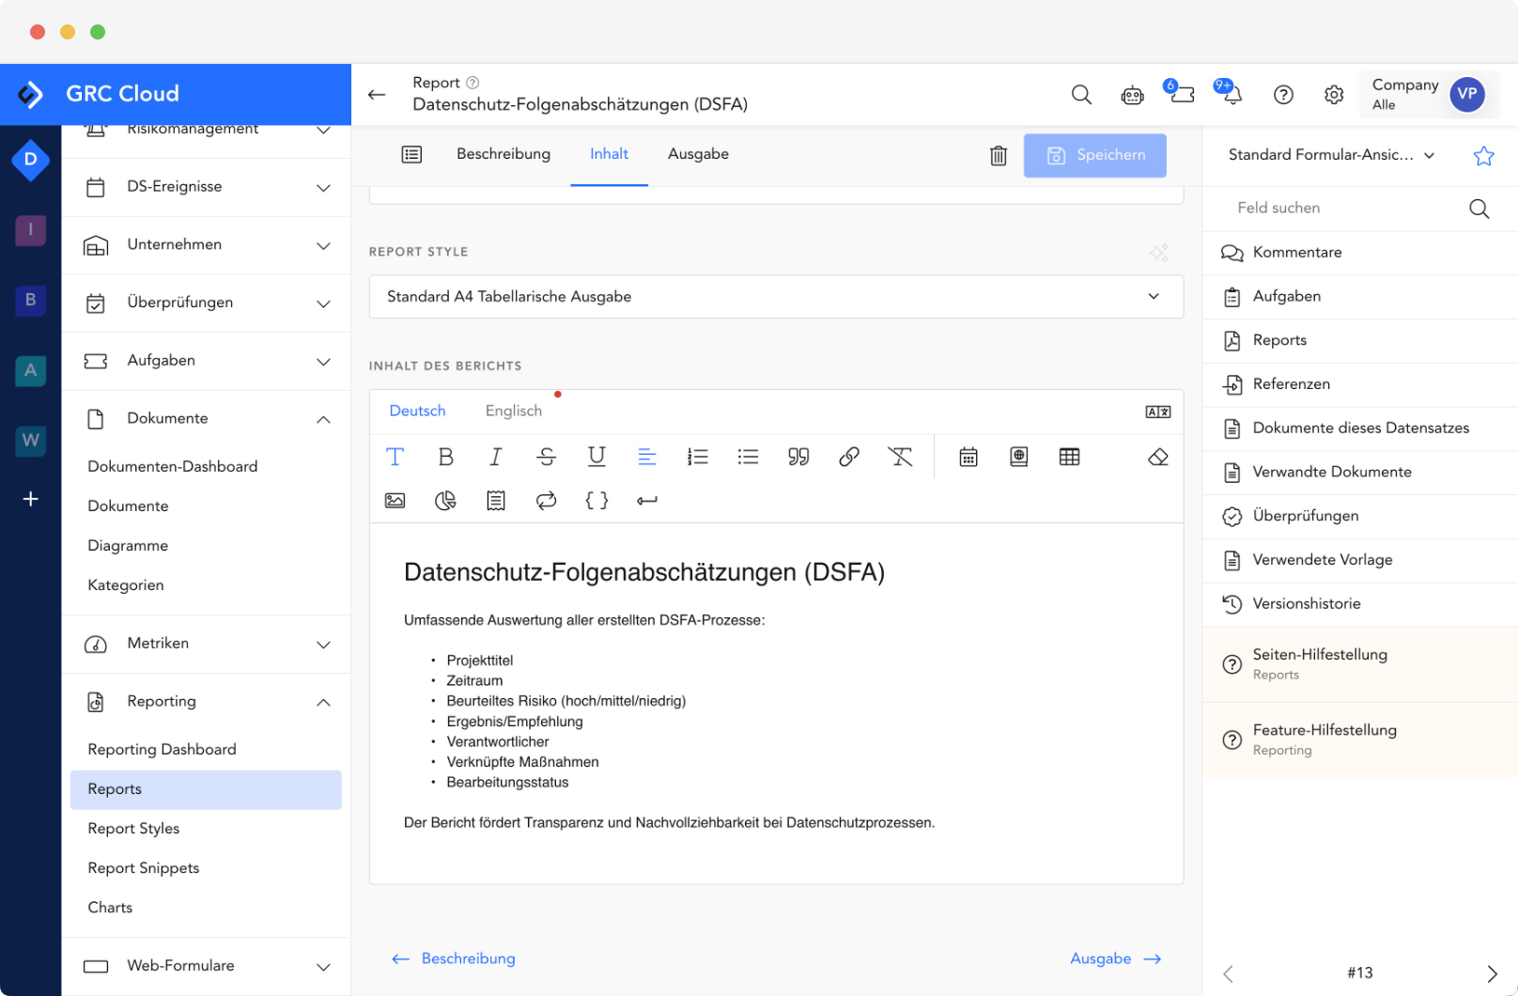The image size is (1518, 996).
Task: Switch to the Englisch language tab
Action: tap(513, 411)
